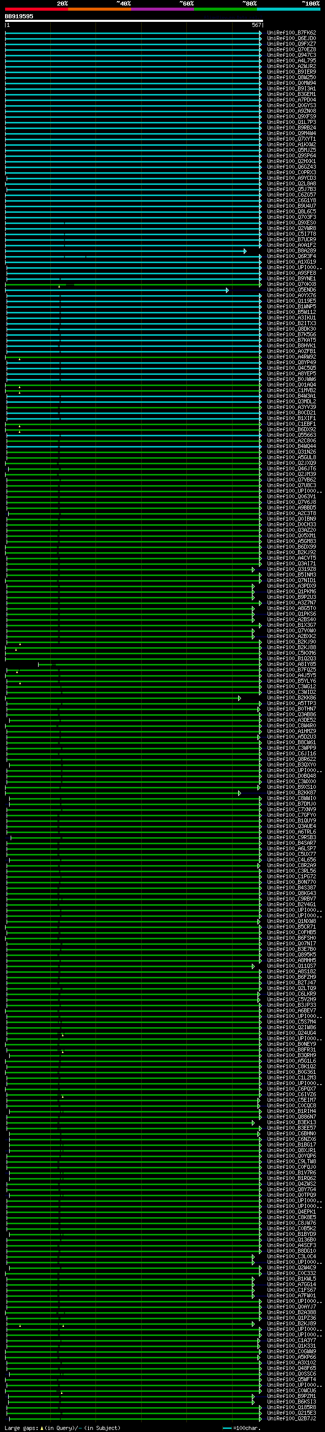Open the UniRef100_Q5END6 entry
Image resolution: width=325 pixels, height=1432 pixels.
pyautogui.click(x=291, y=290)
